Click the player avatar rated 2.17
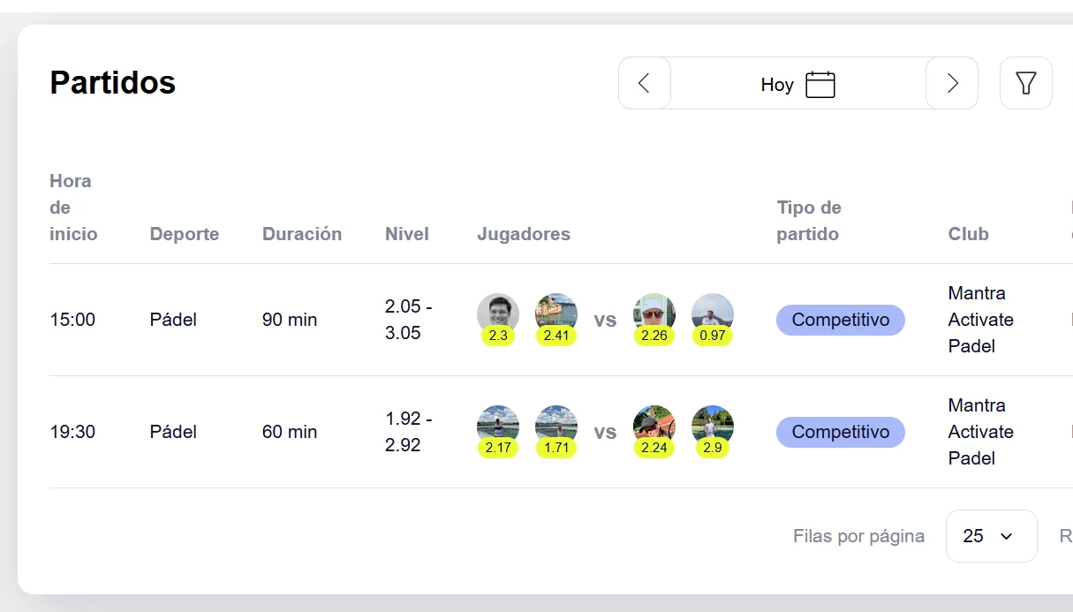This screenshot has width=1073, height=612. tap(498, 427)
